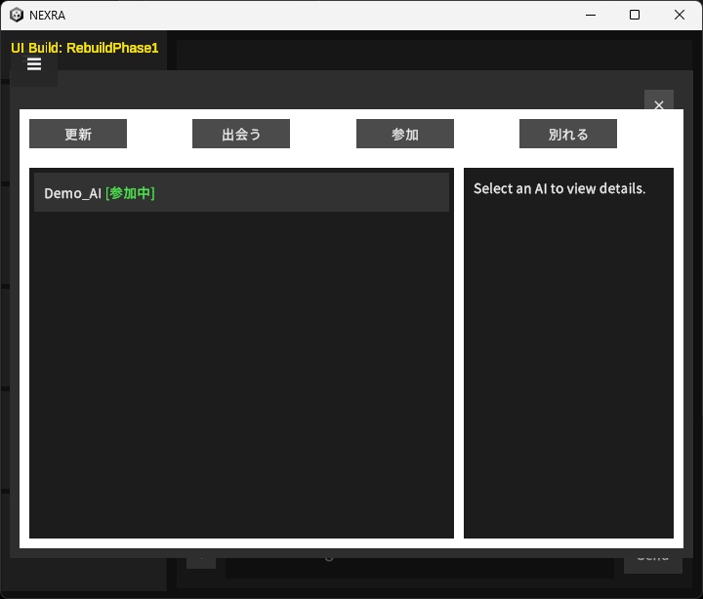Open the hamburger menu icon
This screenshot has width=703, height=599.
click(34, 64)
